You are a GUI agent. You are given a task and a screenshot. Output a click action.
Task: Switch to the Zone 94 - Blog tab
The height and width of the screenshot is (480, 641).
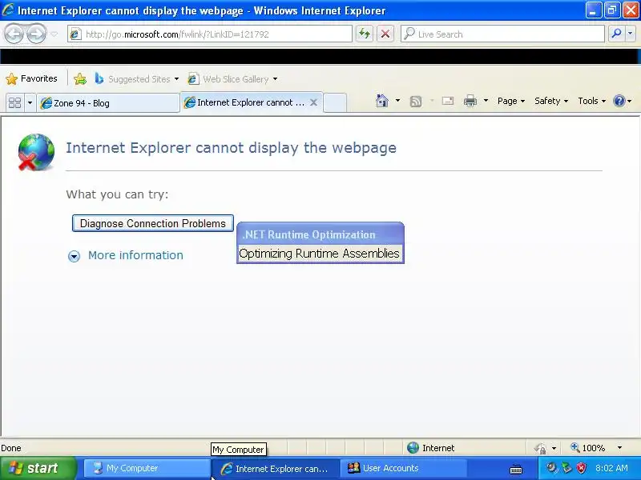(108, 103)
